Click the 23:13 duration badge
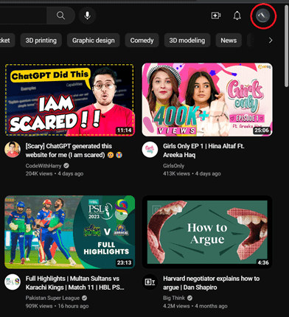Image resolution: width=289 pixels, height=317 pixels. tap(124, 262)
